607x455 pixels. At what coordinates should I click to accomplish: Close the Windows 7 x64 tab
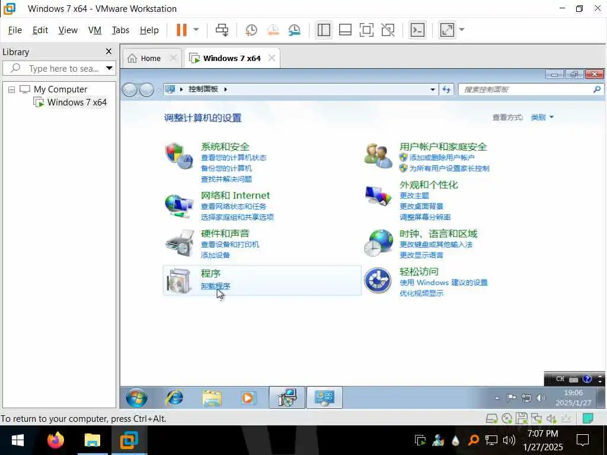271,58
